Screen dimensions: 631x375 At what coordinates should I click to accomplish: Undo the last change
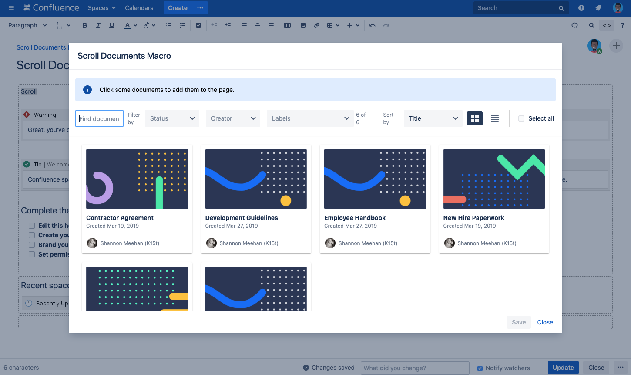click(x=372, y=25)
